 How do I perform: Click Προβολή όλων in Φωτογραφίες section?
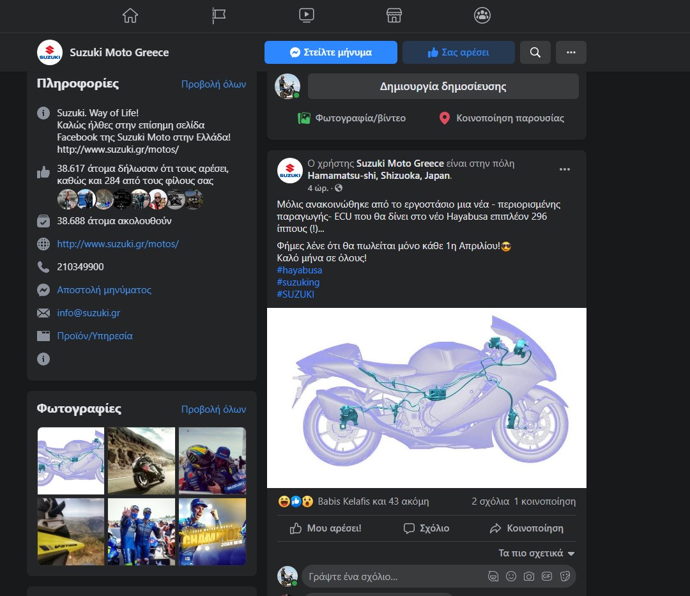coord(213,409)
